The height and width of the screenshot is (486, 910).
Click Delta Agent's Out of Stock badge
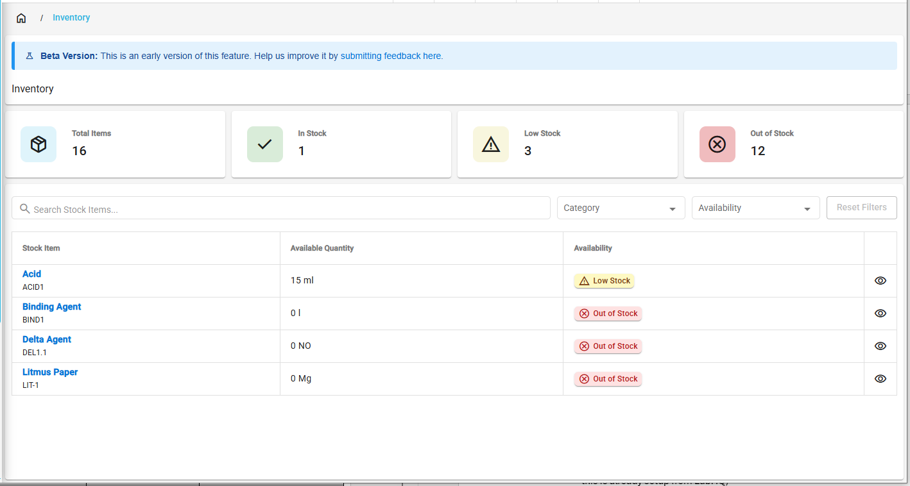608,346
